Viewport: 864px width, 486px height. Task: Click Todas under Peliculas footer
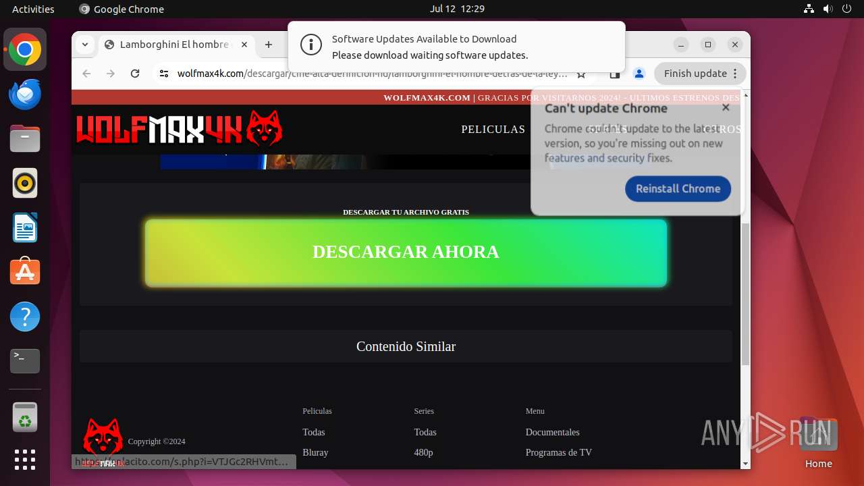pyautogui.click(x=314, y=432)
